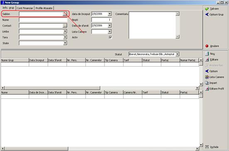Click the Optiuni Grup button label
Image resolution: width=229 pixels, height=151 pixels.
coord(216,15)
